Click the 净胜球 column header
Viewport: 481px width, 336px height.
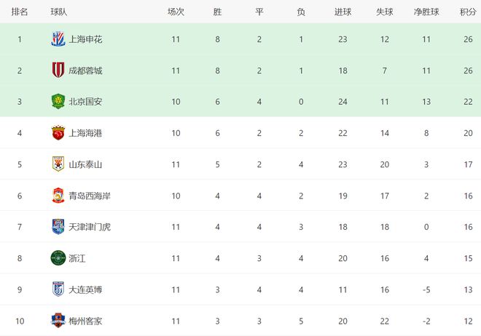[426, 12]
